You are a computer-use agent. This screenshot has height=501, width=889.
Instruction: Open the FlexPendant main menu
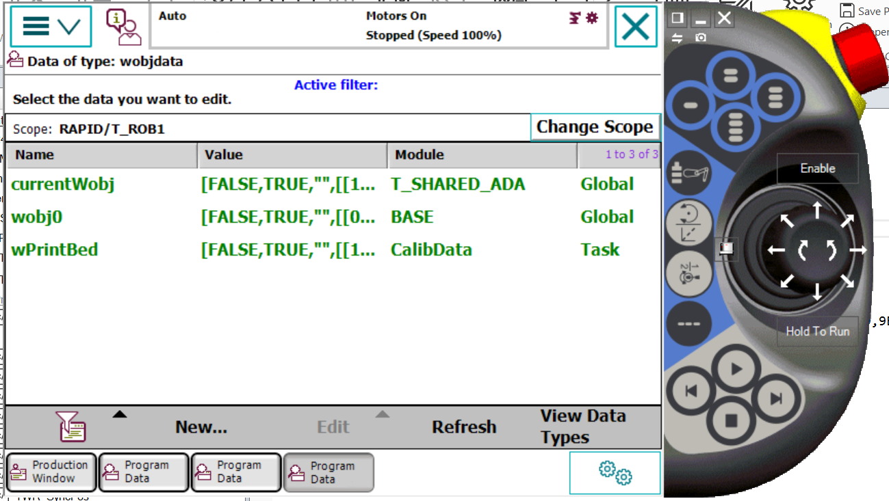pos(51,27)
